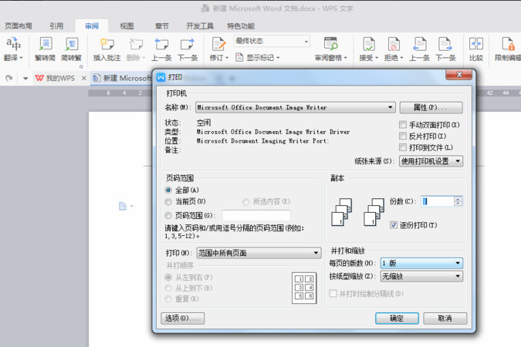The image size is (521, 347).
Task: Accept change with 接受 icon
Action: (369, 44)
